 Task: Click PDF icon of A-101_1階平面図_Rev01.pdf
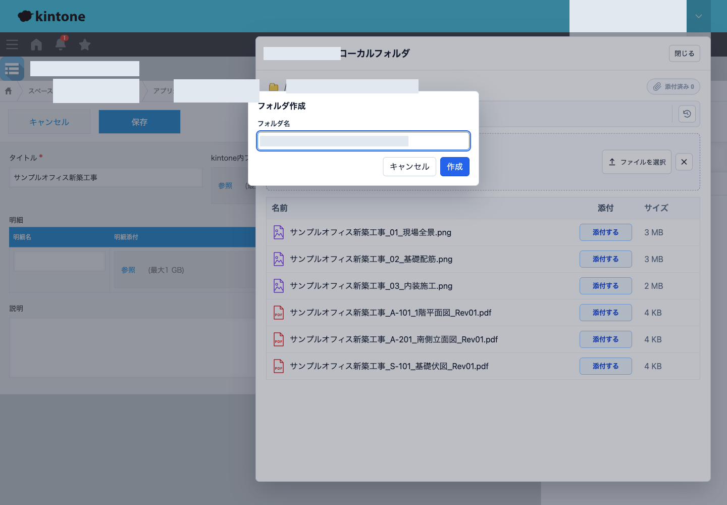(279, 313)
